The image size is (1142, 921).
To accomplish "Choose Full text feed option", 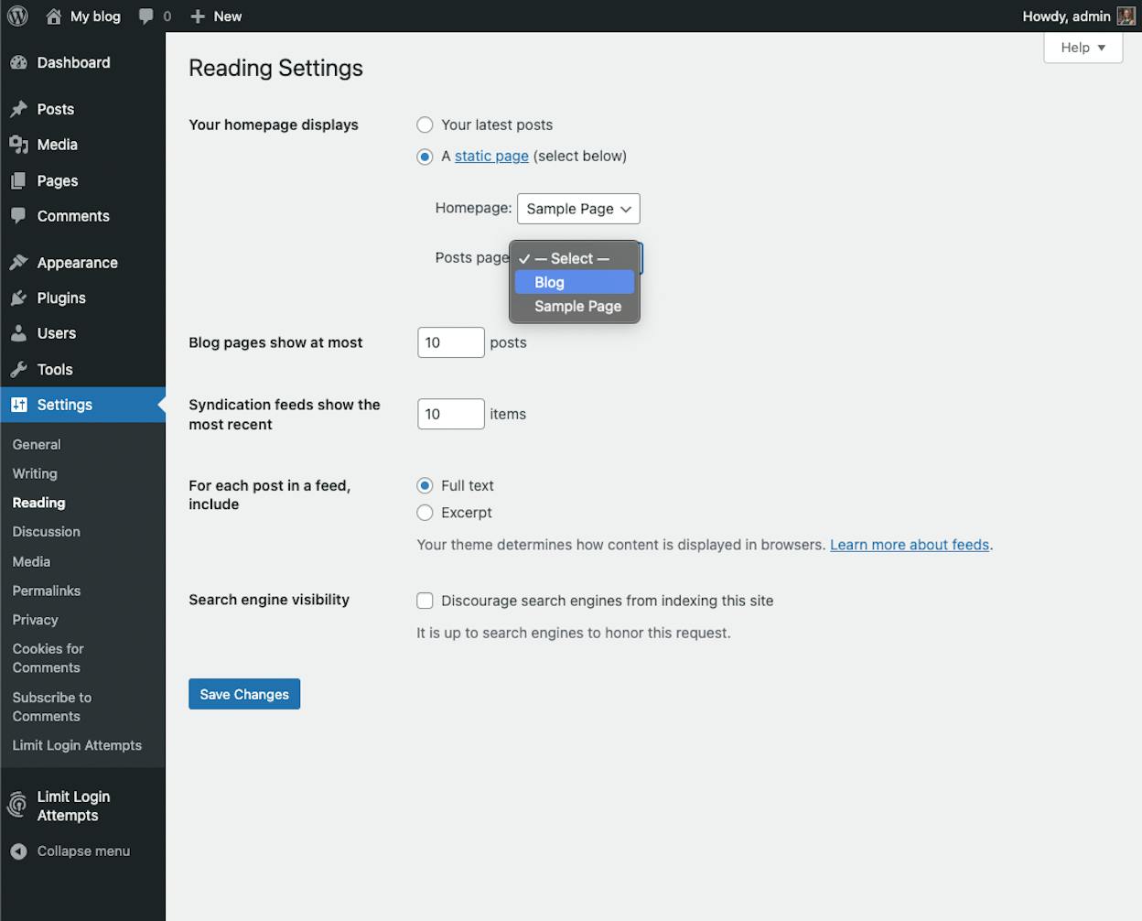I will pos(425,485).
